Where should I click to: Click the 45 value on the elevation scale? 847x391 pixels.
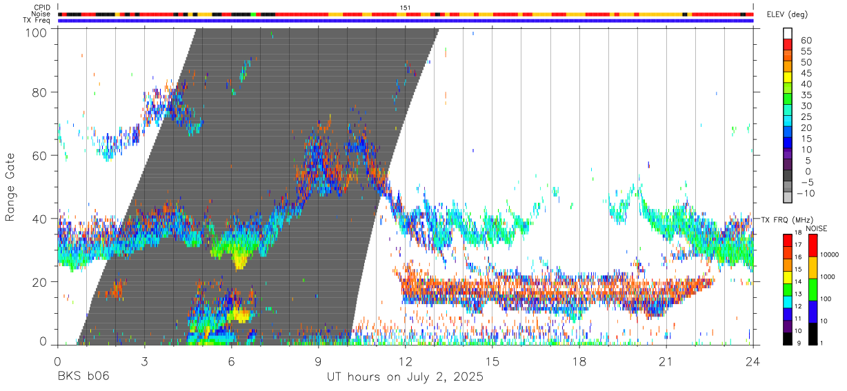click(806, 73)
